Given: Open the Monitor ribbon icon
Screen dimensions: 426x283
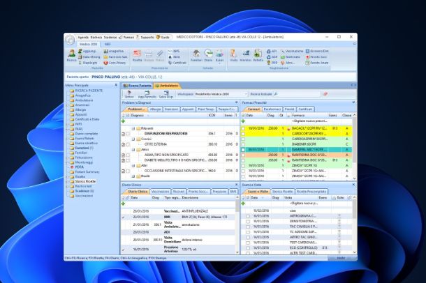Looking at the screenshot, I should (246, 56).
